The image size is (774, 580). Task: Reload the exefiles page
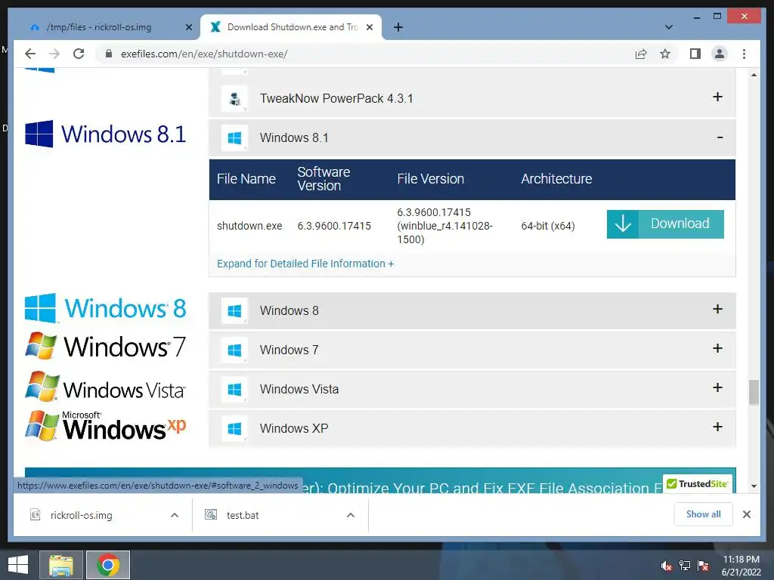79,54
